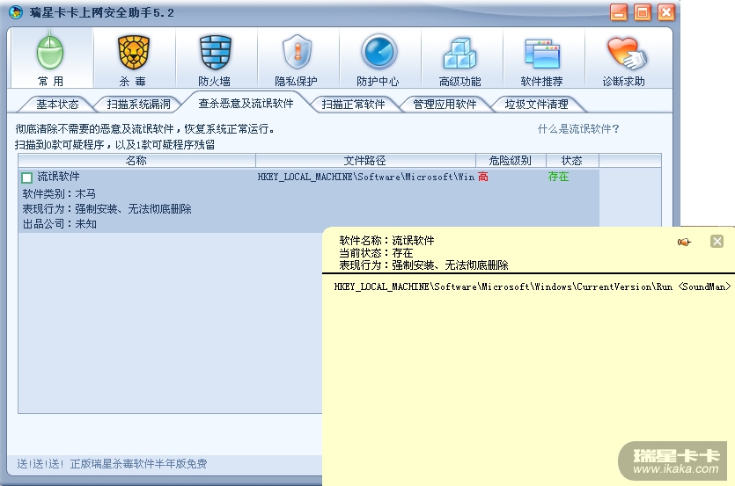735x486 pixels.
Task: Switch to the 垃圾文件清理 tab
Action: pos(536,105)
